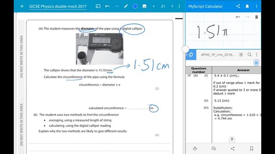Tap the cast screen icon
Viewport: 275px width, 154px height.
pyautogui.click(x=98, y=6)
